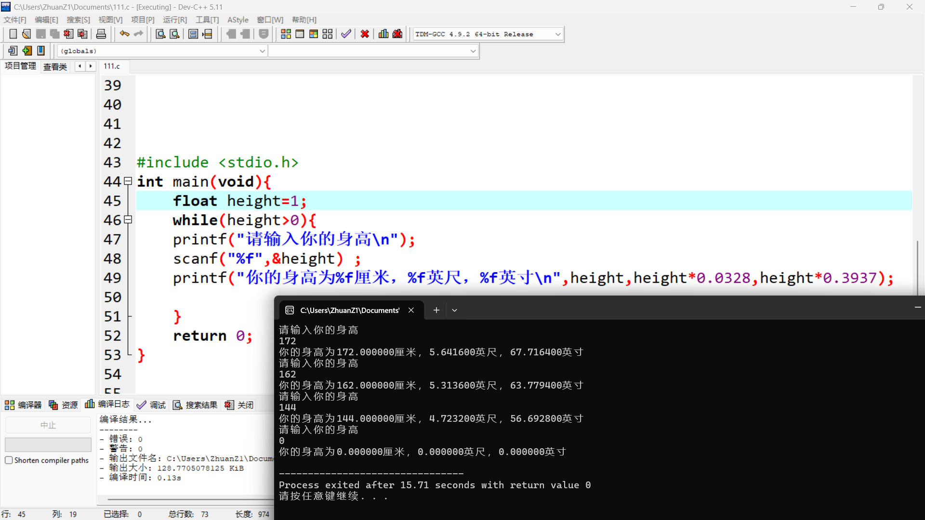Collapse main function fold at line 44
The image size is (925, 520).
[x=128, y=182]
